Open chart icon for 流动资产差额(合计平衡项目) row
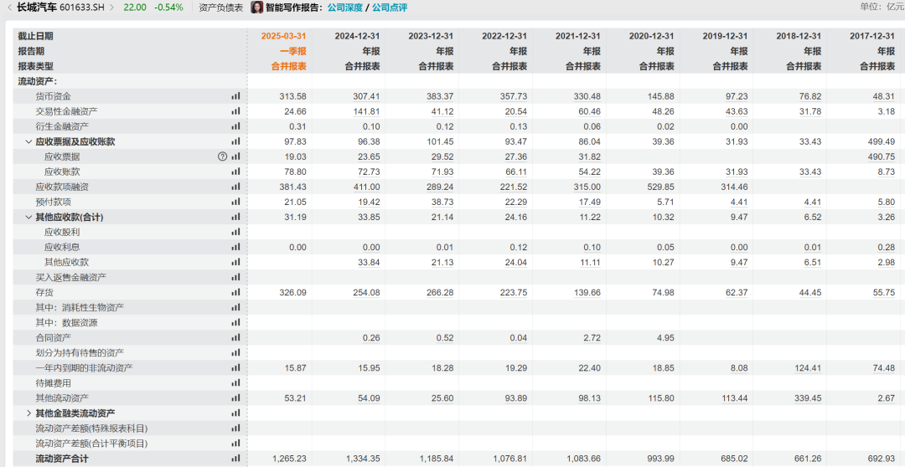The image size is (905, 467). coord(235,444)
